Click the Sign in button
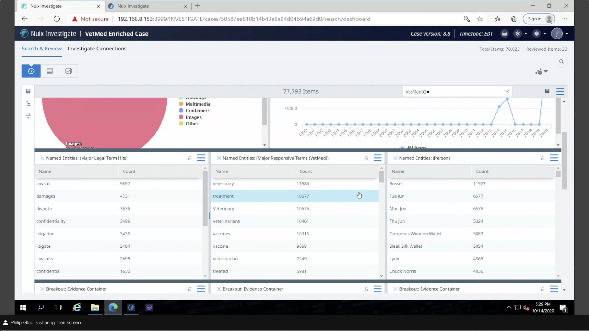This screenshot has width=589, height=331. (538, 19)
